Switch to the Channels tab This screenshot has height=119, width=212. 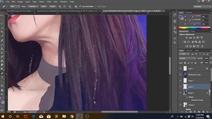pos(189,51)
